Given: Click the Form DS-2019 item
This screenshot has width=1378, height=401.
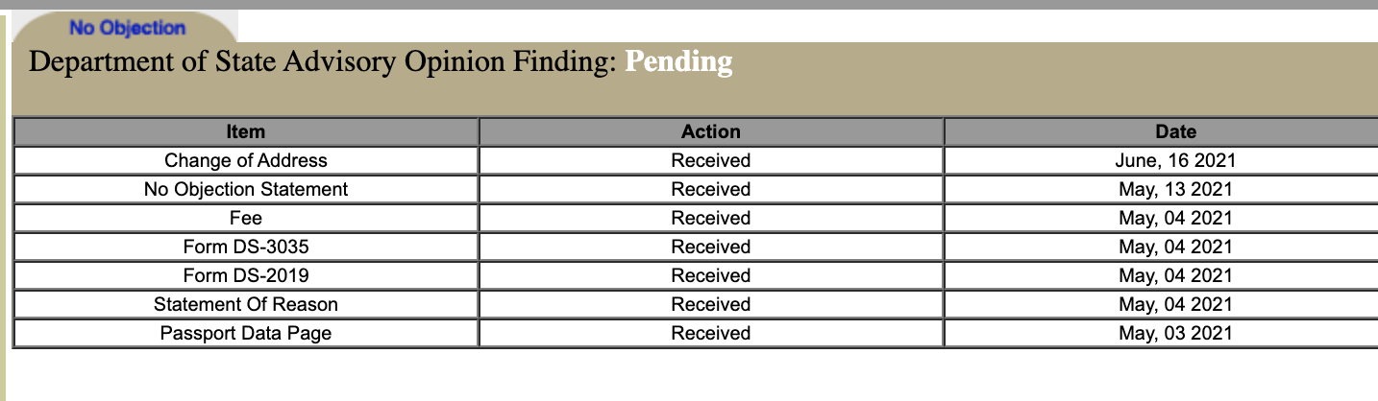Looking at the screenshot, I should click(x=246, y=275).
